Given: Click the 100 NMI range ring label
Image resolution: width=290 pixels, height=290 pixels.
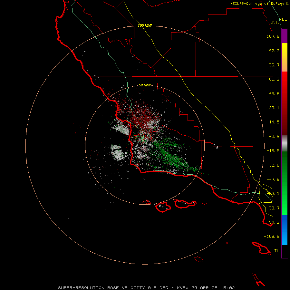Looking at the screenshot, I should coord(145,25).
